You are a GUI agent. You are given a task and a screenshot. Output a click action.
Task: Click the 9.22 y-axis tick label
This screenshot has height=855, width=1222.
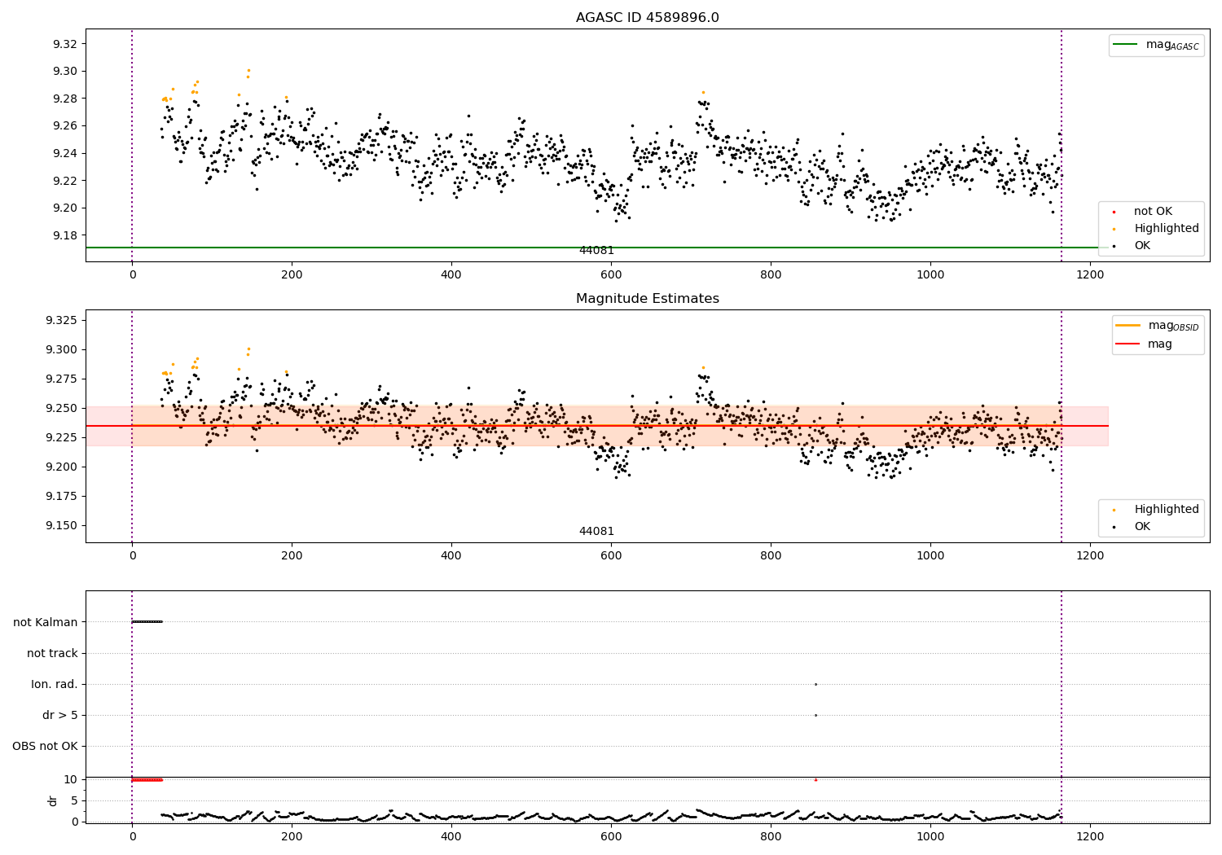click(x=64, y=181)
